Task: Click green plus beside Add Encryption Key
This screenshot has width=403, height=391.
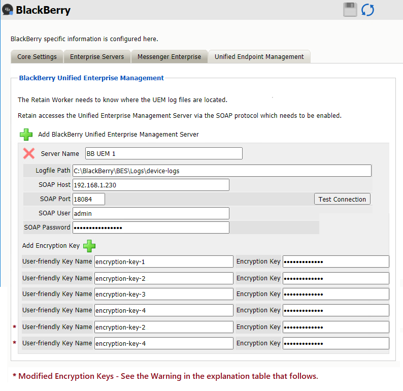Action: point(89,246)
